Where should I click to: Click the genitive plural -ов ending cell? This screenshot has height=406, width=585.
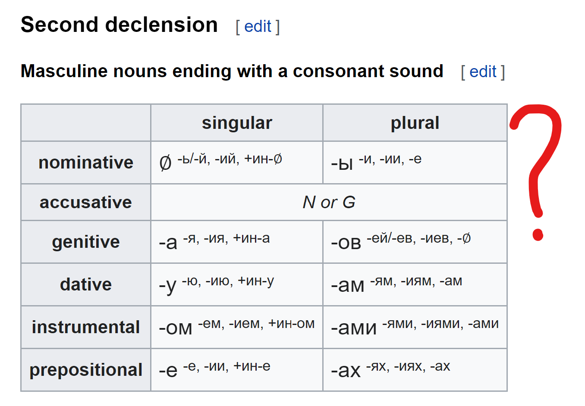click(x=415, y=242)
